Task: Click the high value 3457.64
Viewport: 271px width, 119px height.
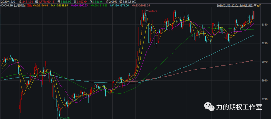Action: pos(82,2)
